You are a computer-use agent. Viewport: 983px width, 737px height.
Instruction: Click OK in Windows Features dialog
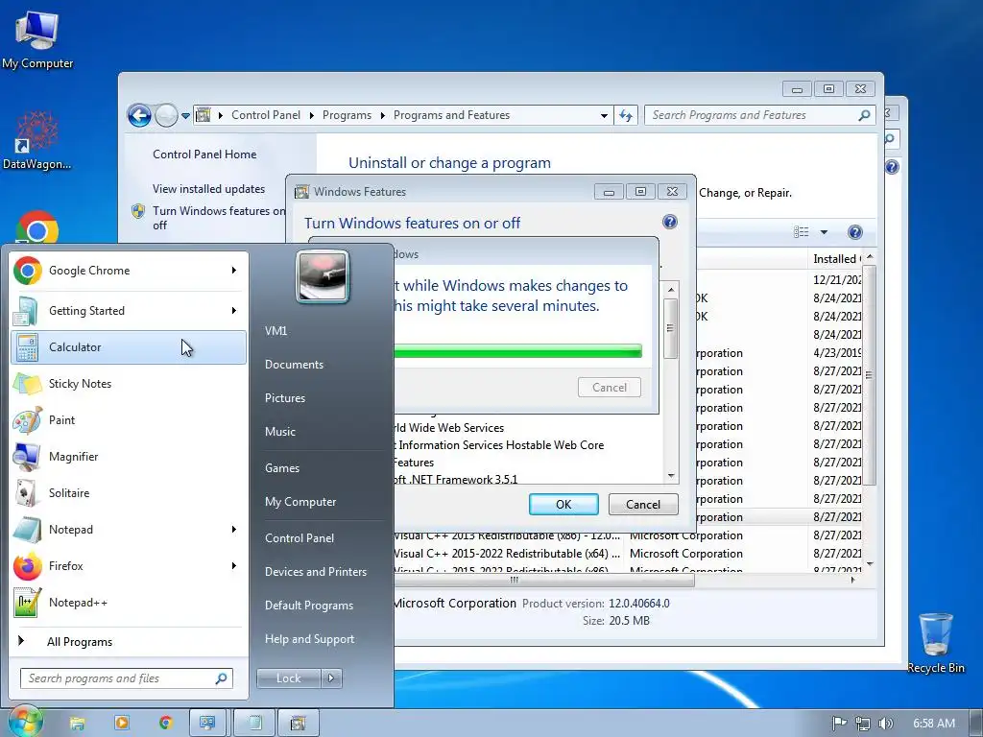[x=563, y=505]
